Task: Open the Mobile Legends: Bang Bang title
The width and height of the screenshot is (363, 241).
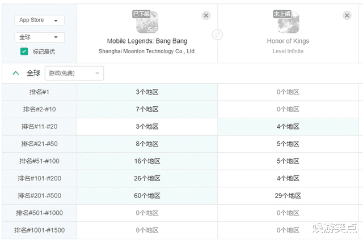Action: pyautogui.click(x=147, y=41)
